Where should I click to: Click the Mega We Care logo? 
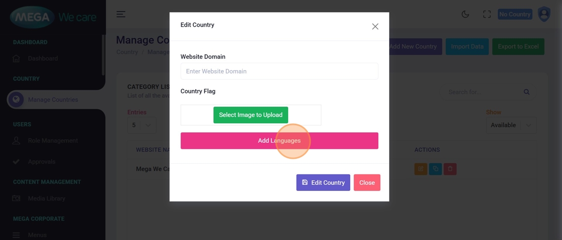coord(53,18)
